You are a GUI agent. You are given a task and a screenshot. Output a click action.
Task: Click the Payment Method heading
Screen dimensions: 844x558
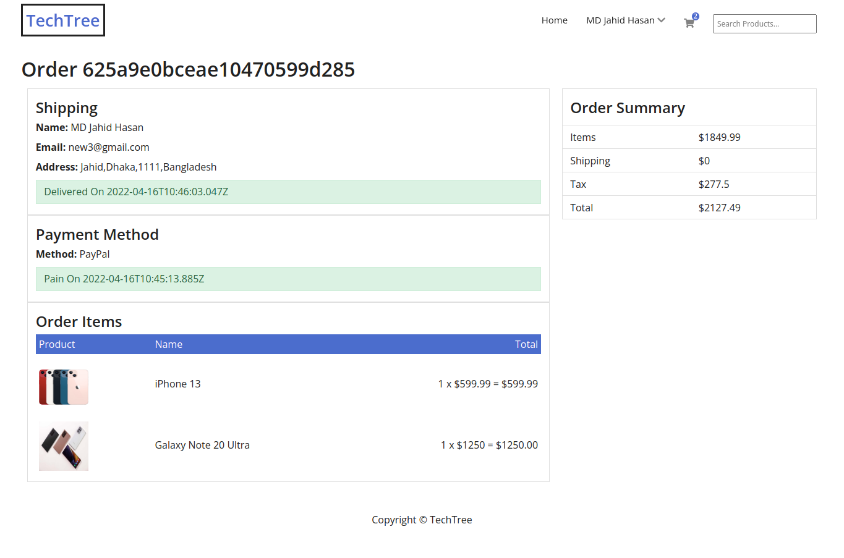pos(97,234)
